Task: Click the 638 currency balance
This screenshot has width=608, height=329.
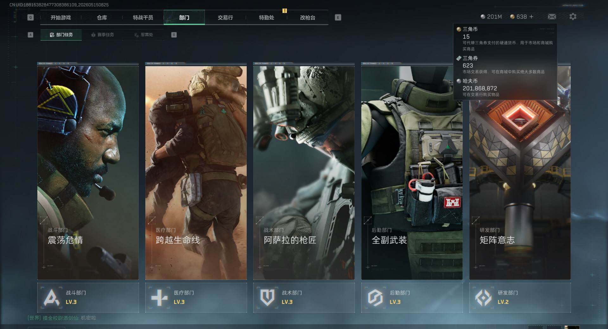Action: 522,17
